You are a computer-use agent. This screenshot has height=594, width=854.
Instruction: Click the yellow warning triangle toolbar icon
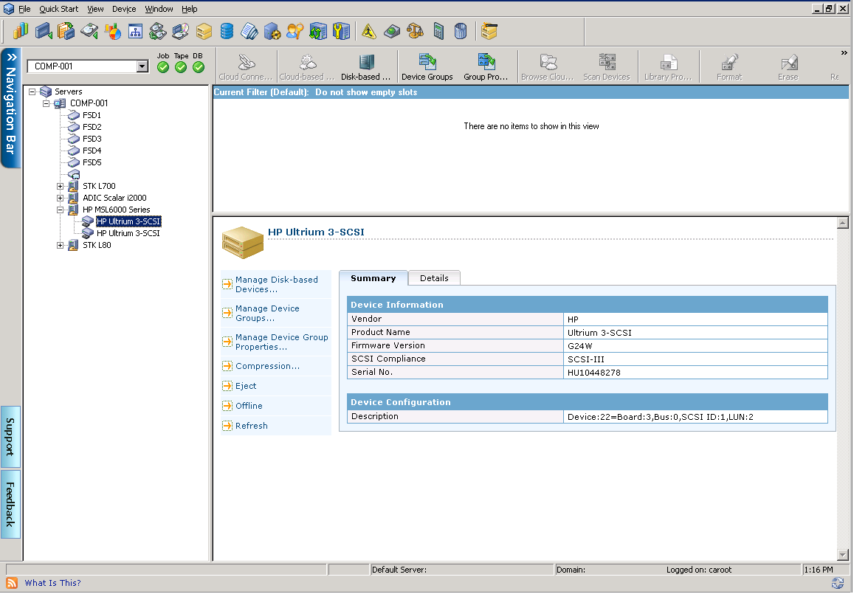[x=367, y=31]
